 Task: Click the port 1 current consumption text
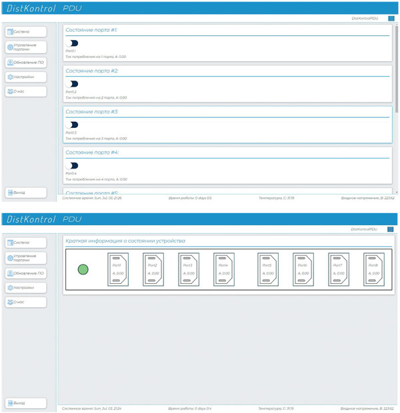(x=96, y=57)
